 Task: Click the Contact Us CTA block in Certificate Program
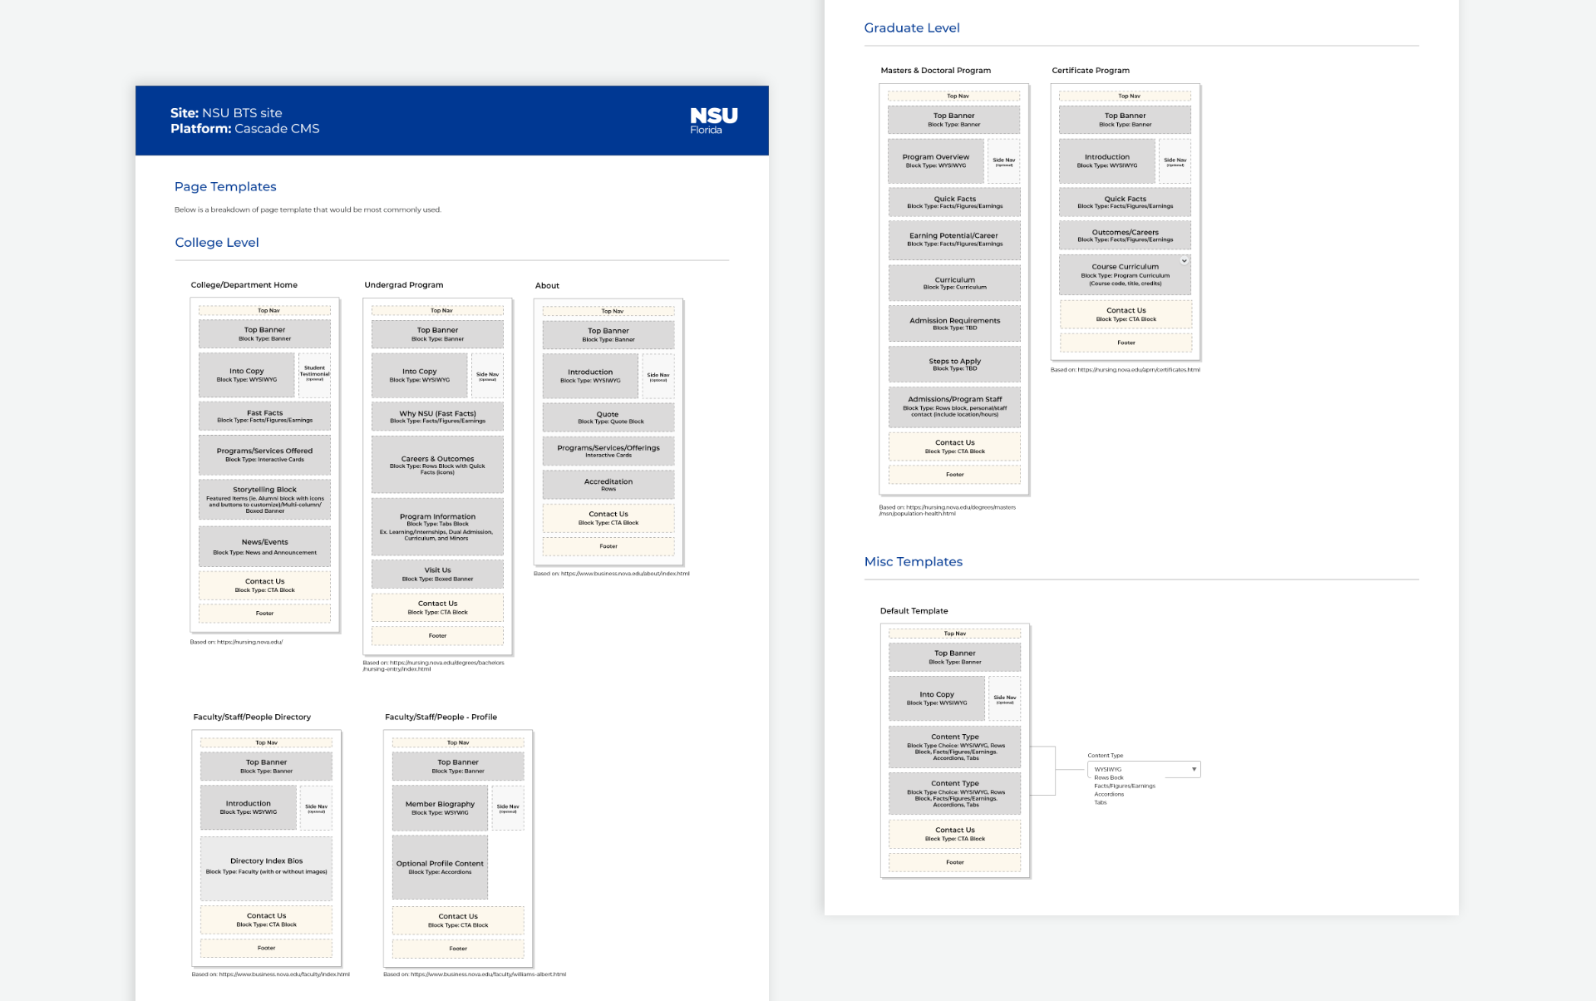(1125, 313)
